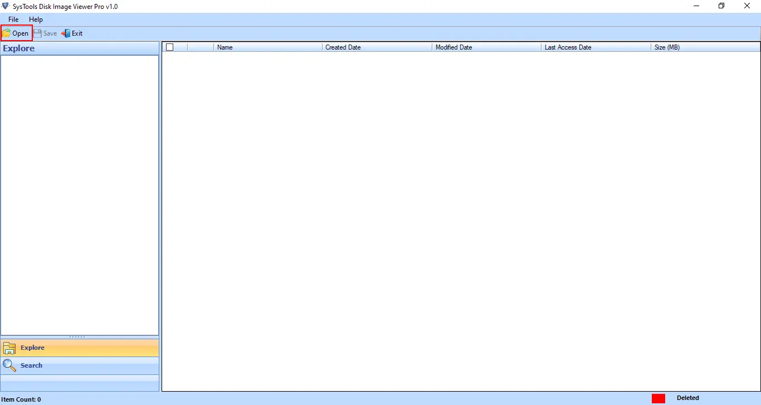
Task: Click the red Deleted legend swatch
Action: [x=658, y=398]
